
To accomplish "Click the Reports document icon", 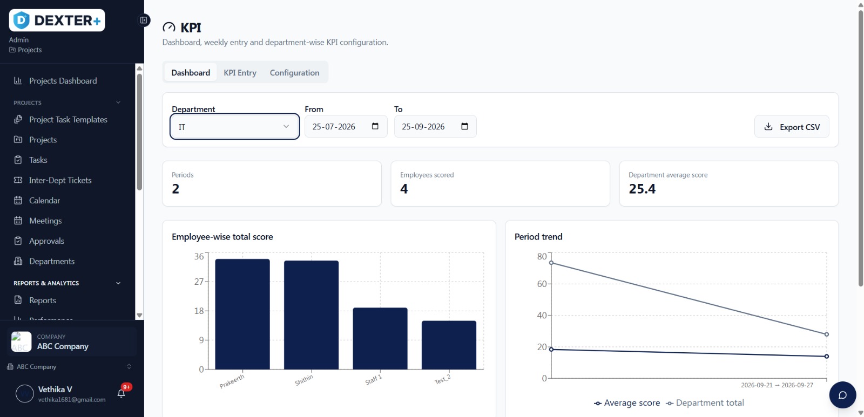I will tap(18, 300).
